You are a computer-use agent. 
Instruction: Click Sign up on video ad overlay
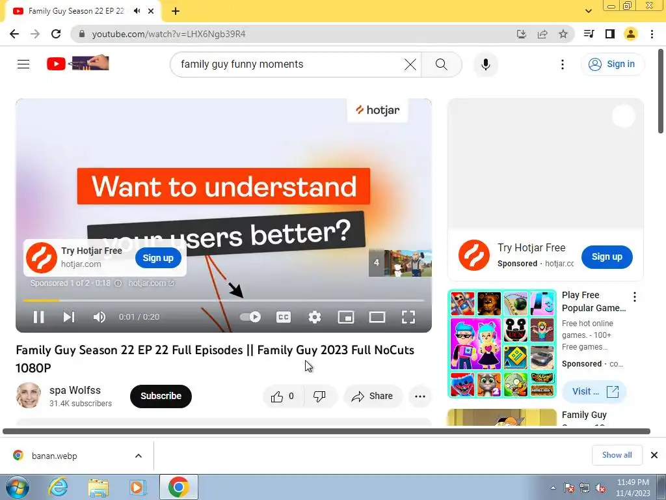pos(158,258)
